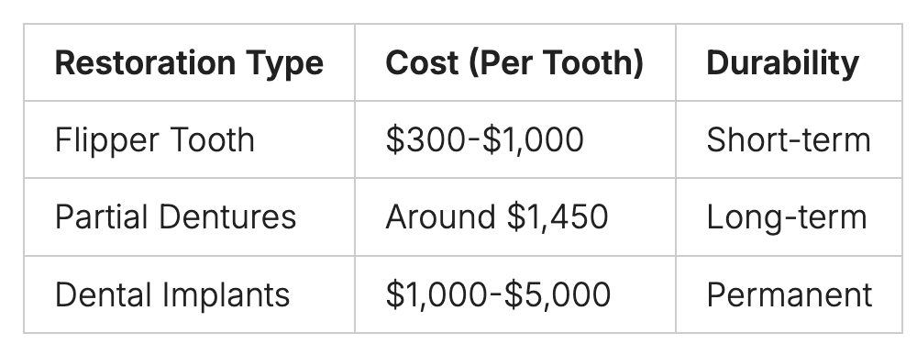Click the Around $1,450 cost cell
The width and height of the screenshot is (917, 355).
click(x=514, y=217)
